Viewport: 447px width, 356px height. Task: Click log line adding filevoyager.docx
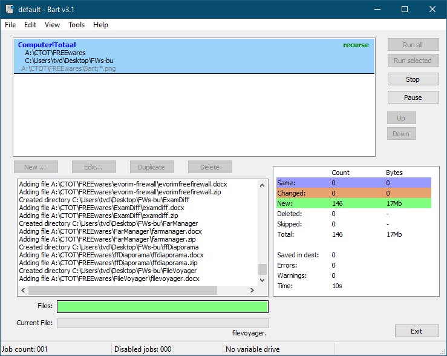click(109, 279)
